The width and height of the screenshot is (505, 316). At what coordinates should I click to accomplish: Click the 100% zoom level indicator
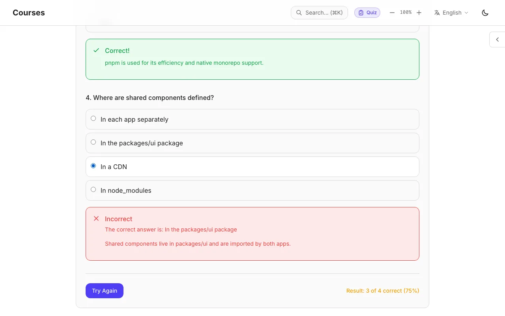click(x=406, y=13)
